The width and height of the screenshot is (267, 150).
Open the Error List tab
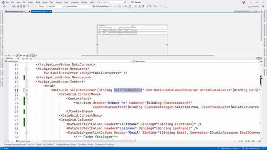tap(31, 145)
